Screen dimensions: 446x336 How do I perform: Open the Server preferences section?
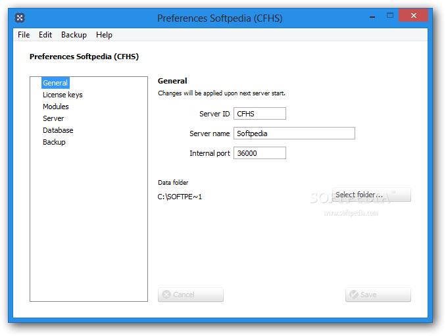click(x=53, y=118)
